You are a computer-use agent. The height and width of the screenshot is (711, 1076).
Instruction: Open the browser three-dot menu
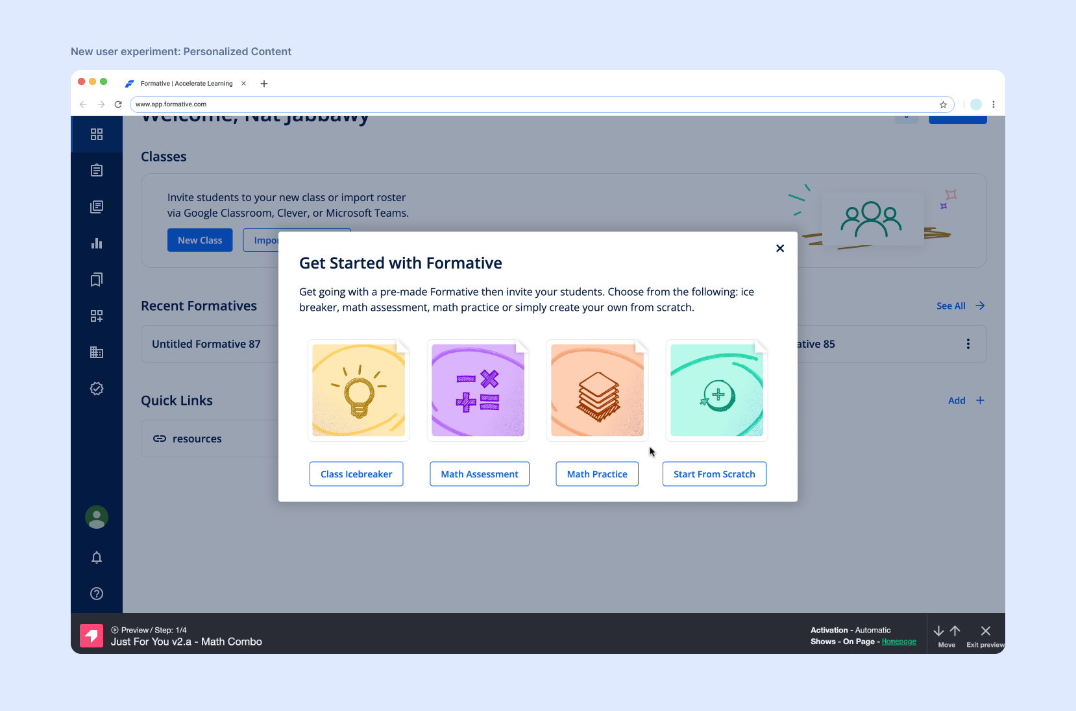994,104
